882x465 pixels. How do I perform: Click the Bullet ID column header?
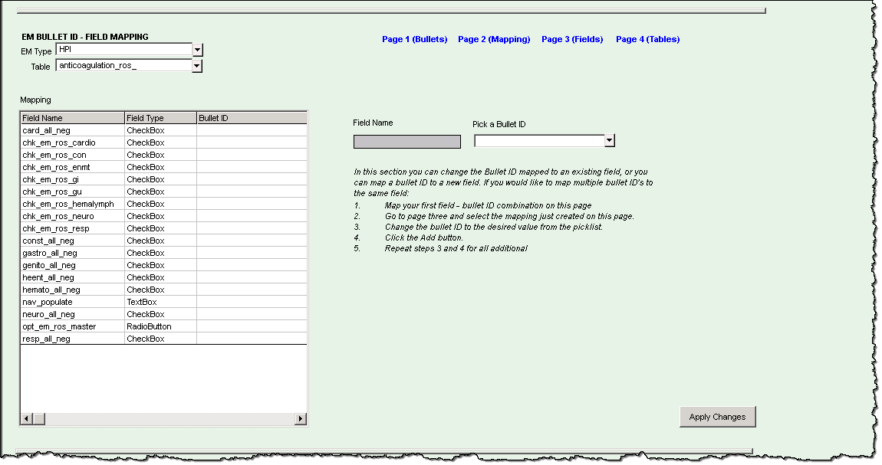(252, 118)
